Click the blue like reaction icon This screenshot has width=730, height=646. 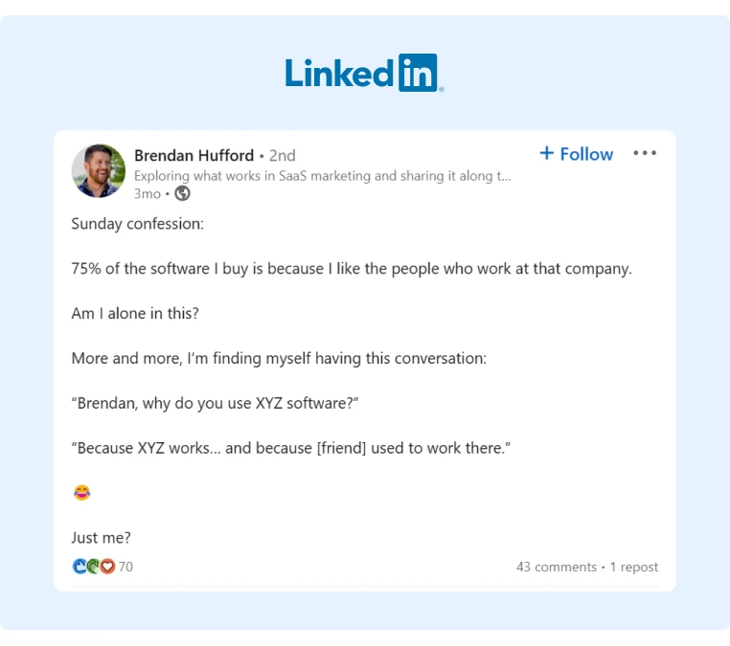(80, 566)
